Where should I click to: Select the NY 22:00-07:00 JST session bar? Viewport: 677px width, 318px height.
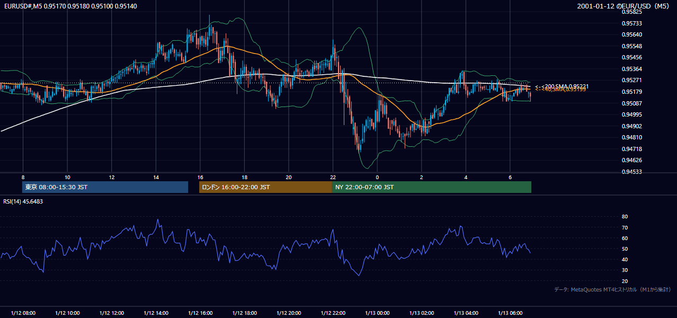point(432,187)
